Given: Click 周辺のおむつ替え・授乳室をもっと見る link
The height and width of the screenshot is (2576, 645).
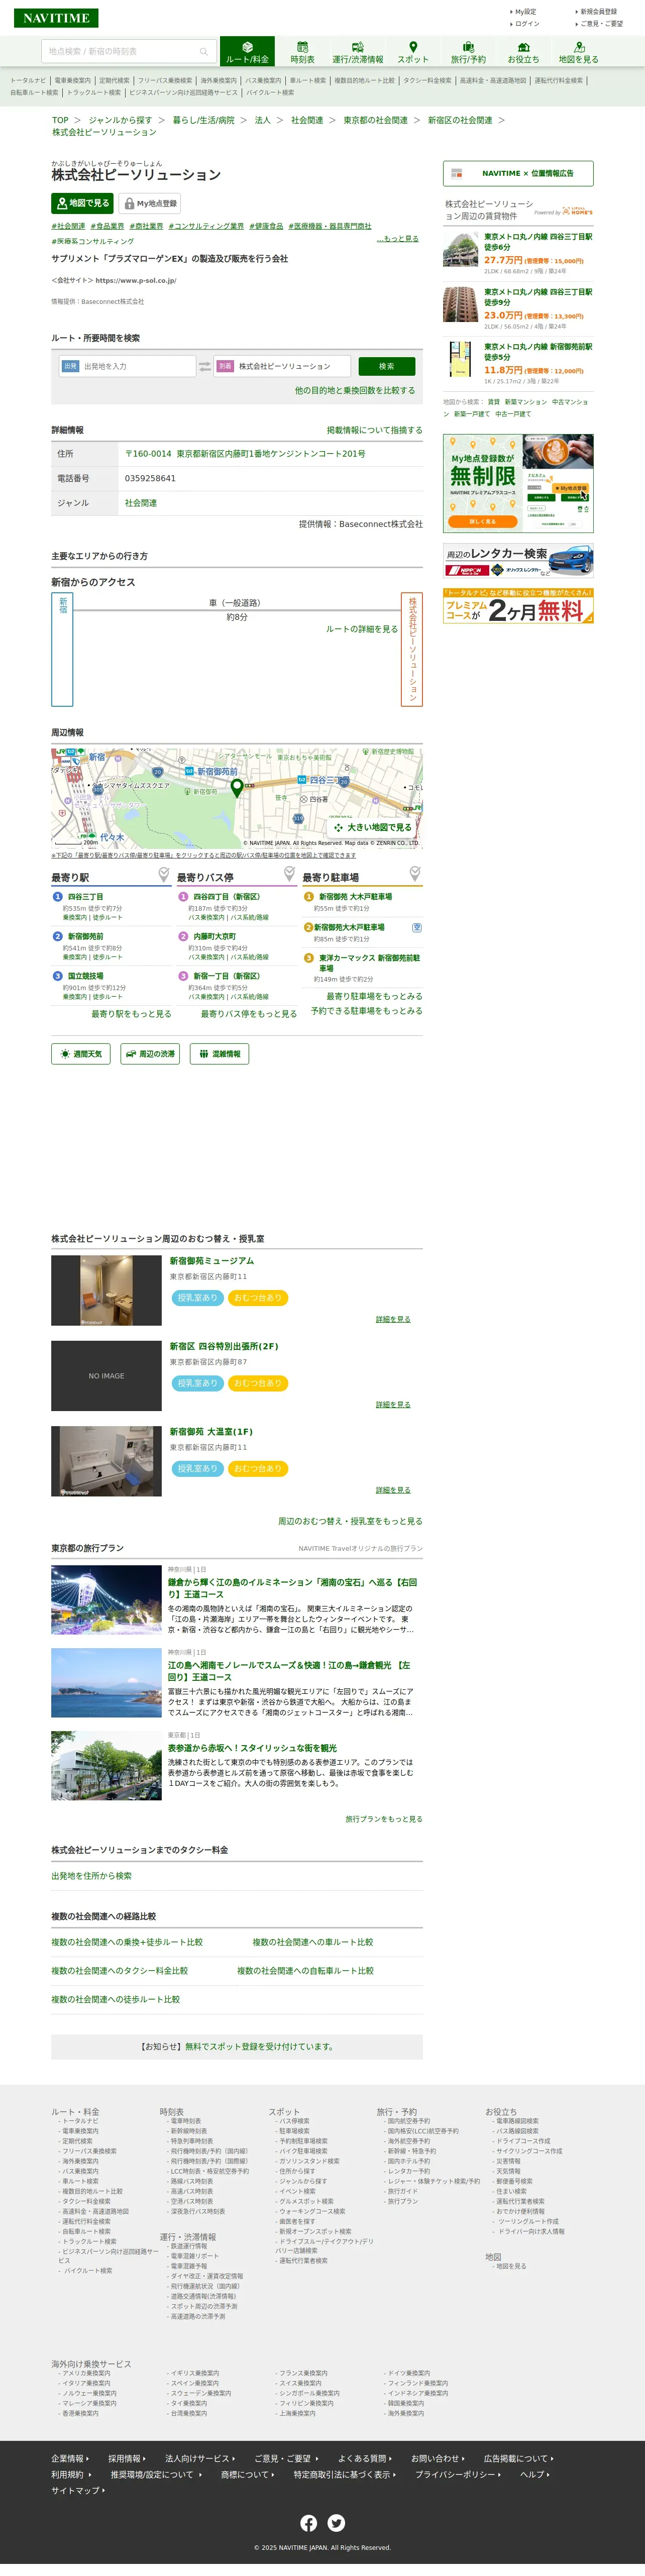Looking at the screenshot, I should (x=350, y=1521).
